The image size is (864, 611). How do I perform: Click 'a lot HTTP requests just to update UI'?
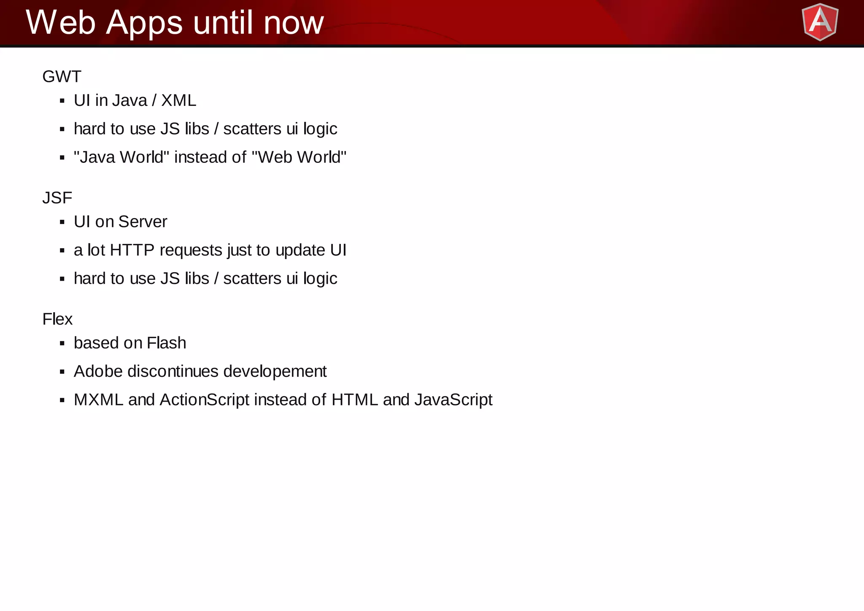pos(210,250)
